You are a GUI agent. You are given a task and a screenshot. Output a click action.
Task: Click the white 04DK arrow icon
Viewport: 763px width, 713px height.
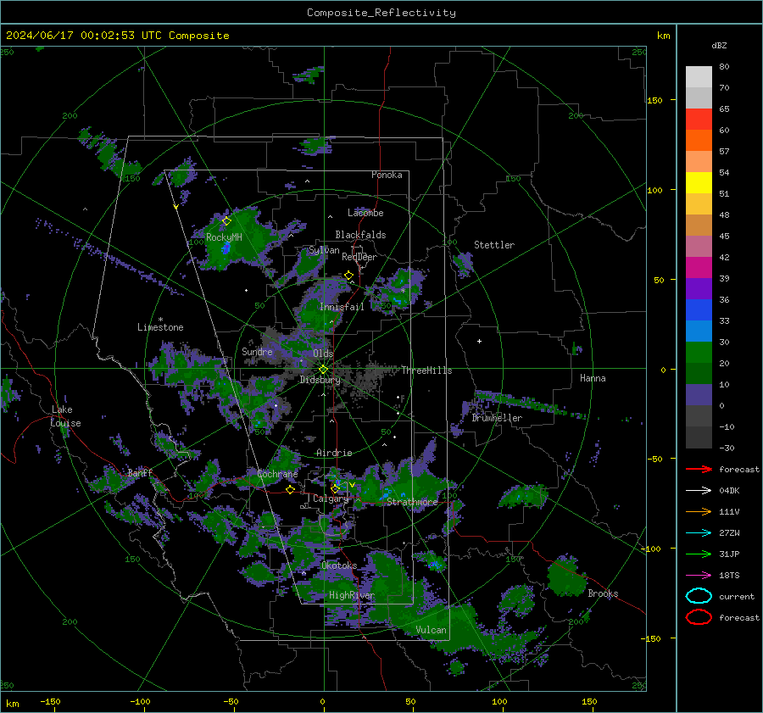pos(699,491)
